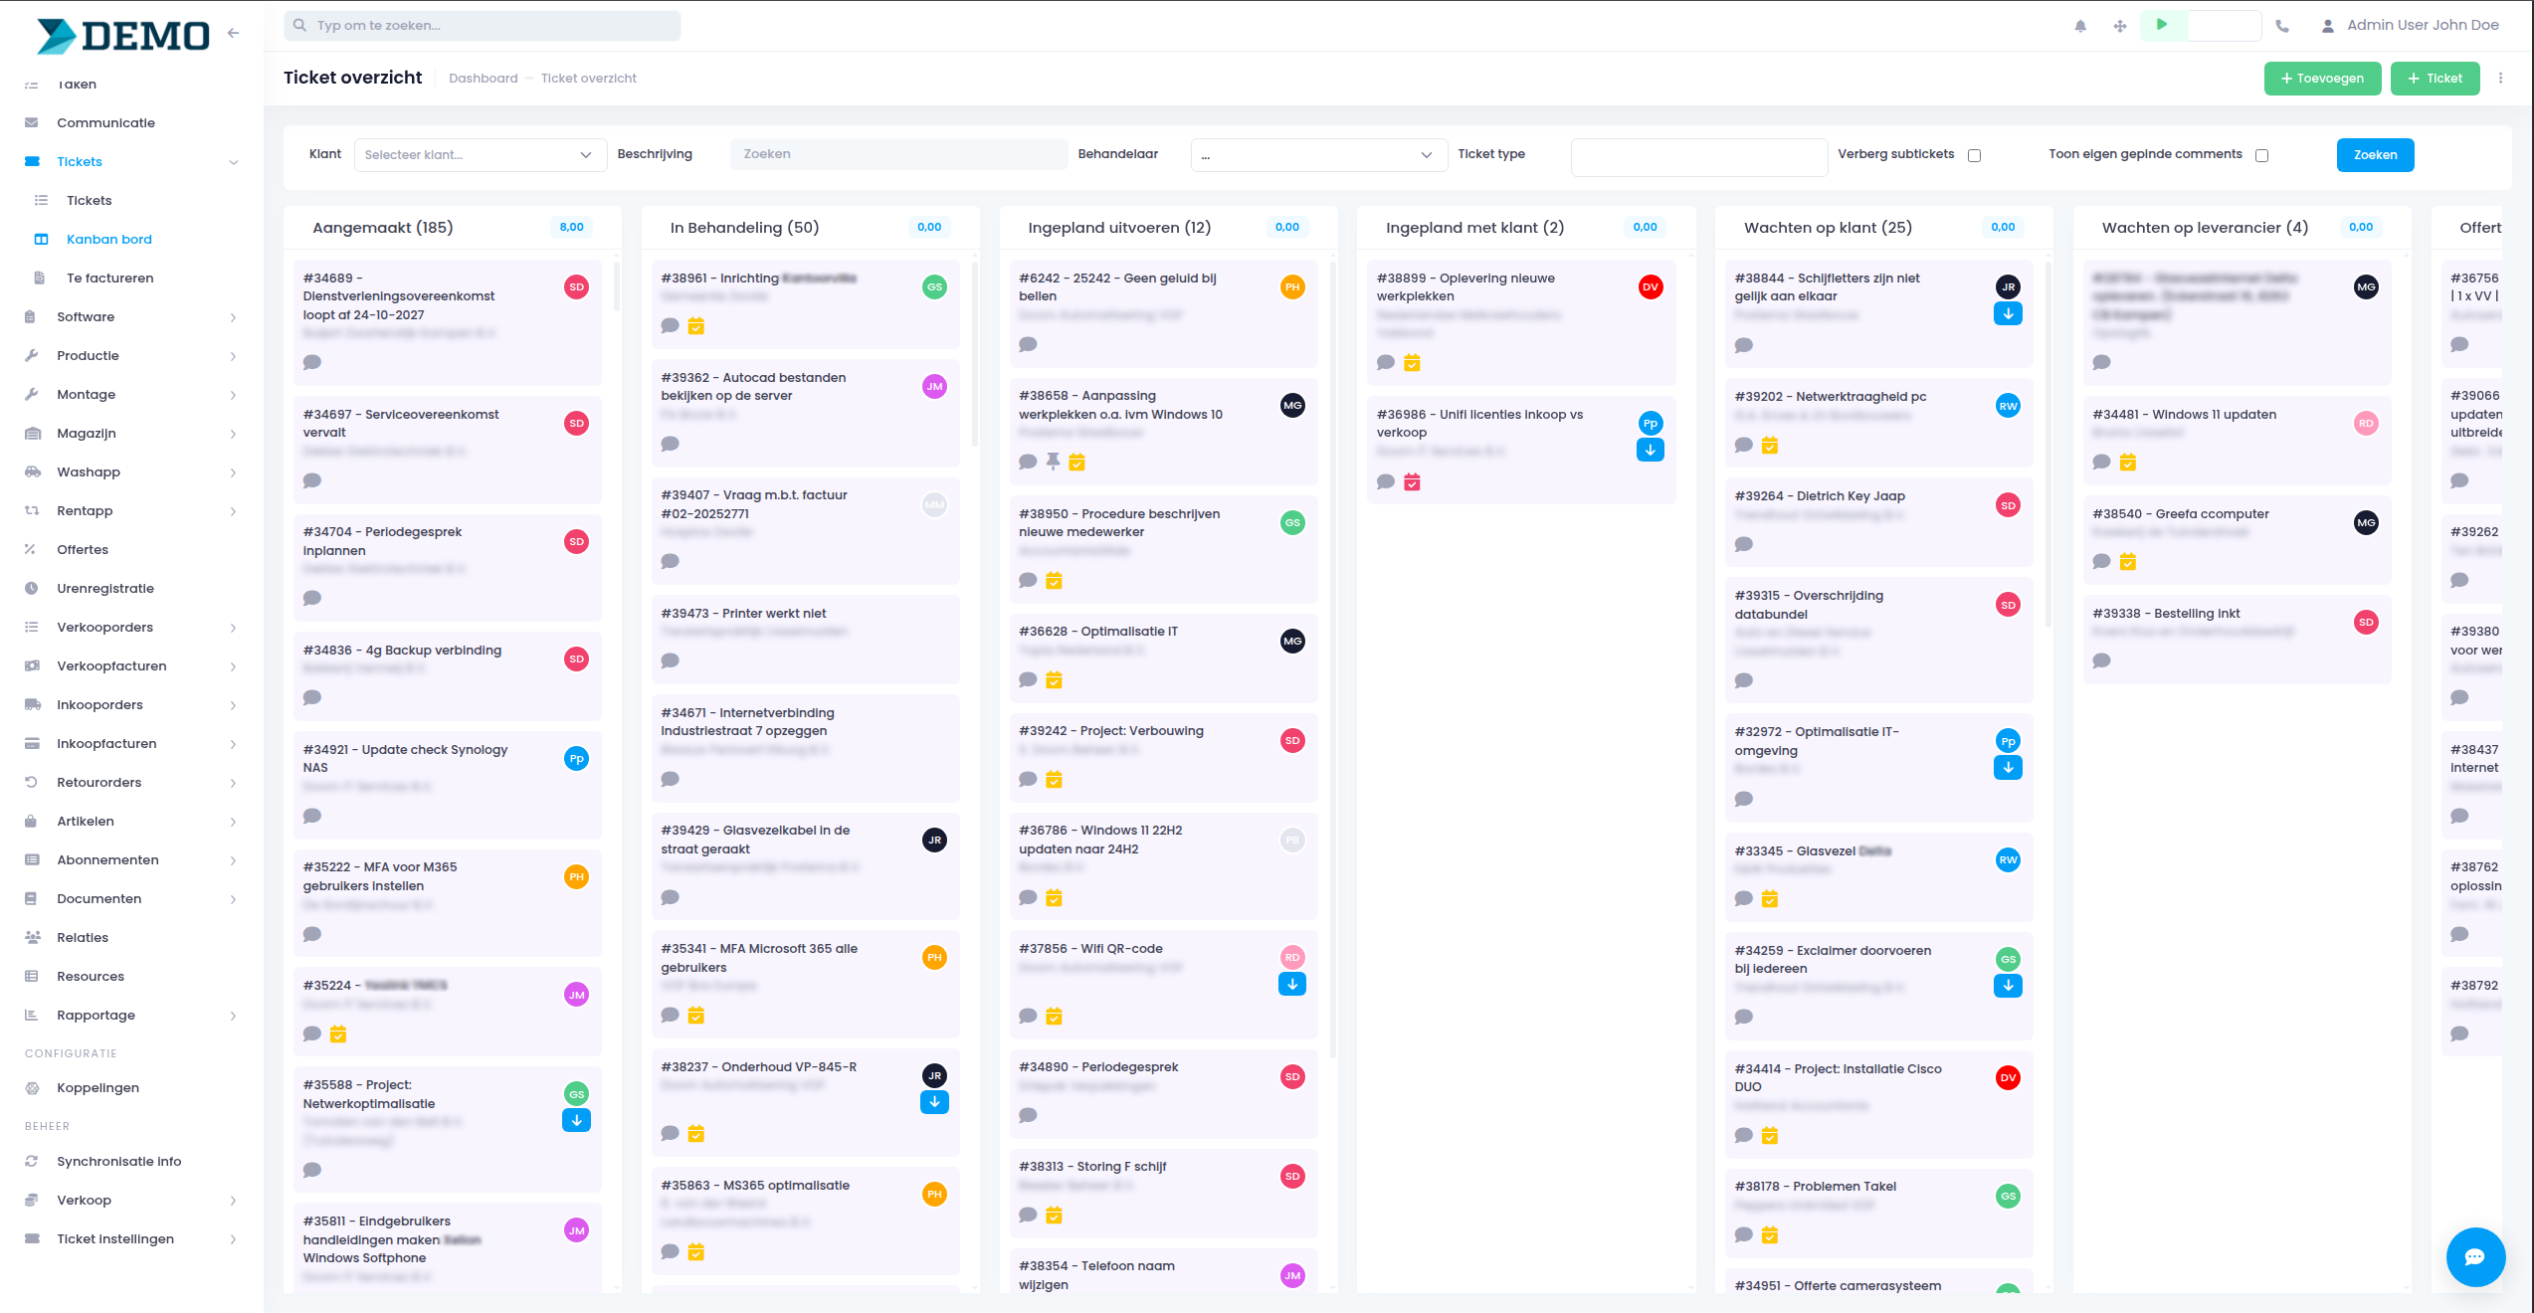Open the chat bubble widget
Screen dimensions: 2534x1313
[2474, 1257]
